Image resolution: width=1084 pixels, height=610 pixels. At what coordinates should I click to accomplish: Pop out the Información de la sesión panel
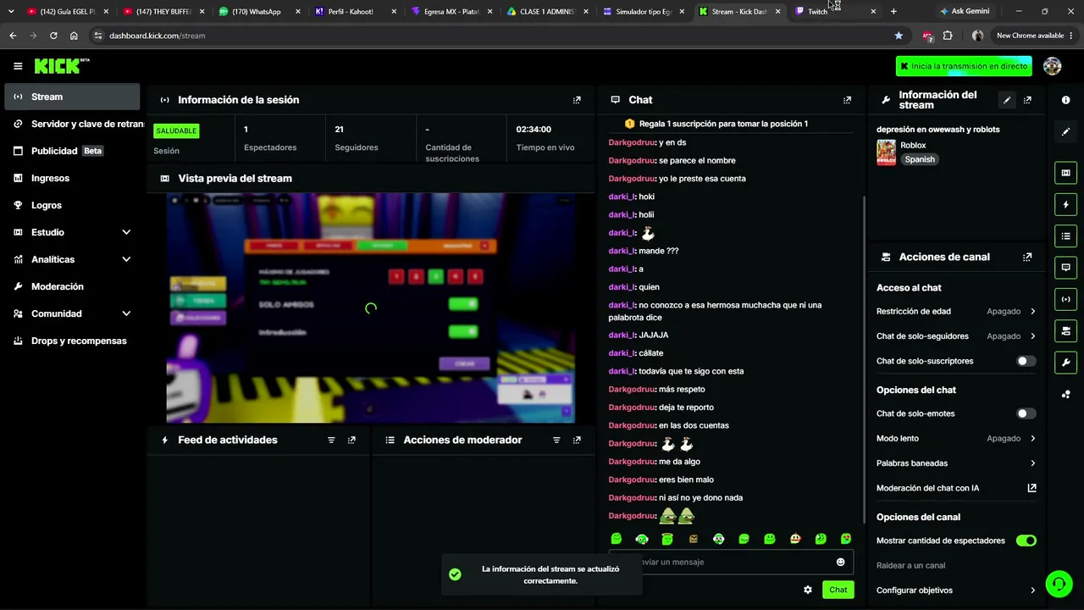pyautogui.click(x=577, y=100)
